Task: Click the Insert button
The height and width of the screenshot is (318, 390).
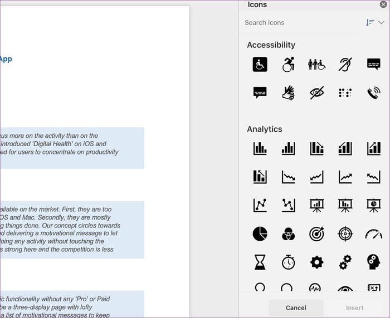Action: (x=355, y=307)
